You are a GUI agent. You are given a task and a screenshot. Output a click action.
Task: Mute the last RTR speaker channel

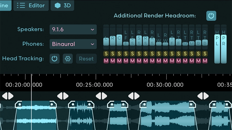(205, 61)
